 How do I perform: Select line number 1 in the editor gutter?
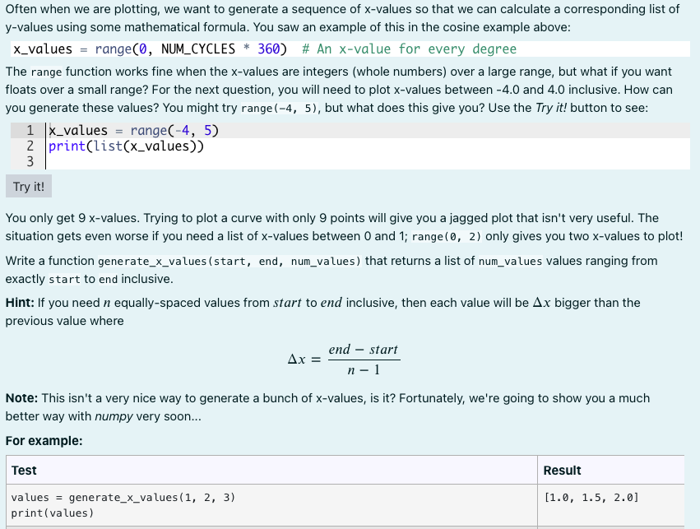coord(30,130)
